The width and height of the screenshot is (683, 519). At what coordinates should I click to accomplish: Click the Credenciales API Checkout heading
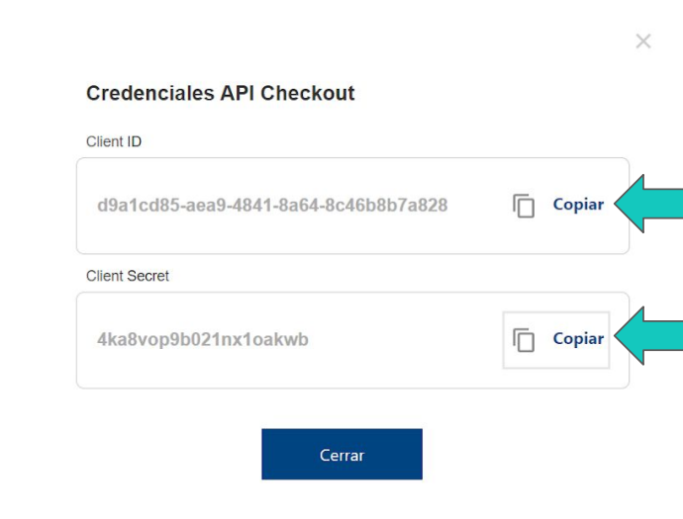(x=221, y=93)
